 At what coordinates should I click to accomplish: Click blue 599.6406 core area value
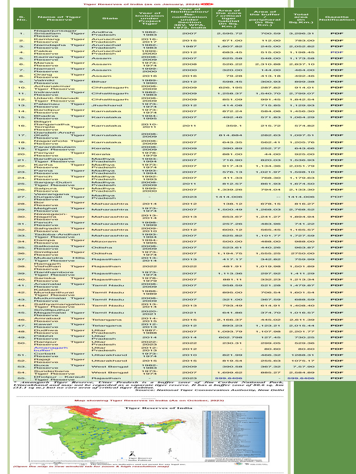point(229,379)
